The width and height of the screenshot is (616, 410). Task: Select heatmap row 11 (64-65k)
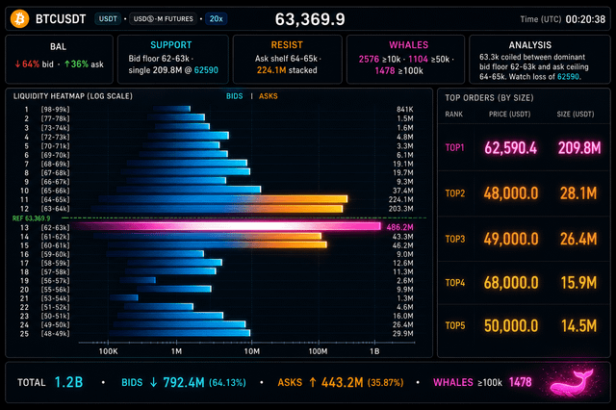coord(218,199)
